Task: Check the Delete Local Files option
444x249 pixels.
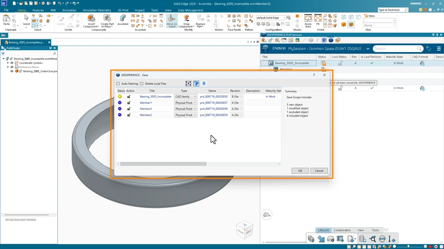Action: click(x=142, y=83)
